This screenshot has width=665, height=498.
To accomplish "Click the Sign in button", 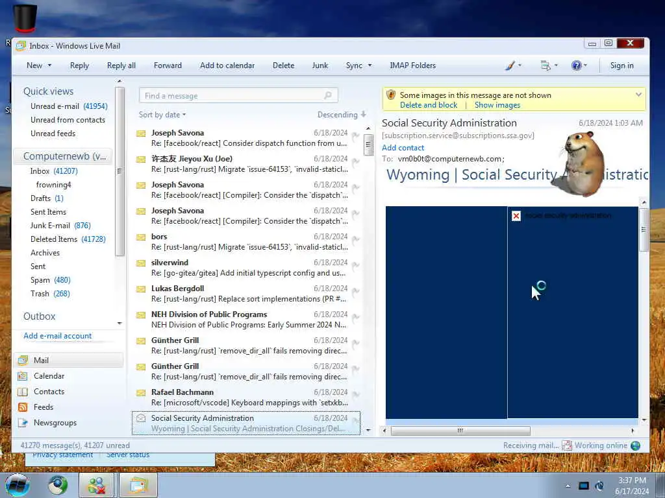I will [x=621, y=65].
